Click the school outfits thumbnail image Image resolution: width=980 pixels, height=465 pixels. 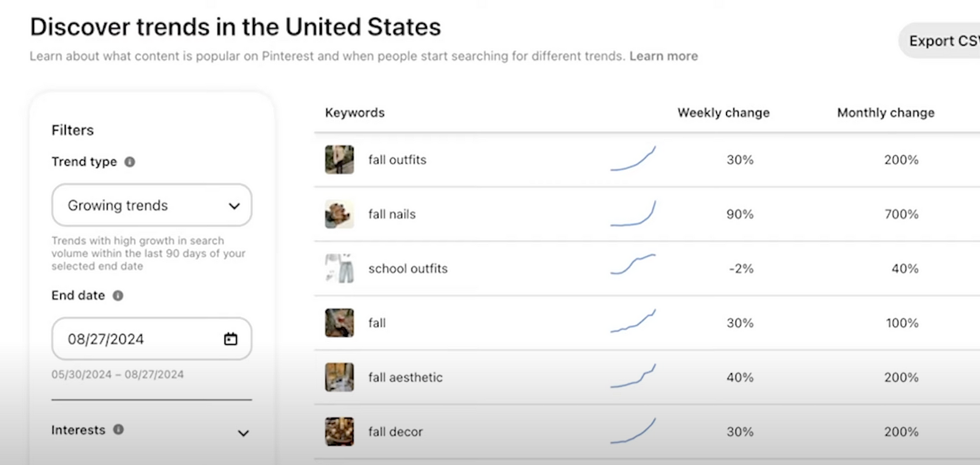pyautogui.click(x=339, y=268)
